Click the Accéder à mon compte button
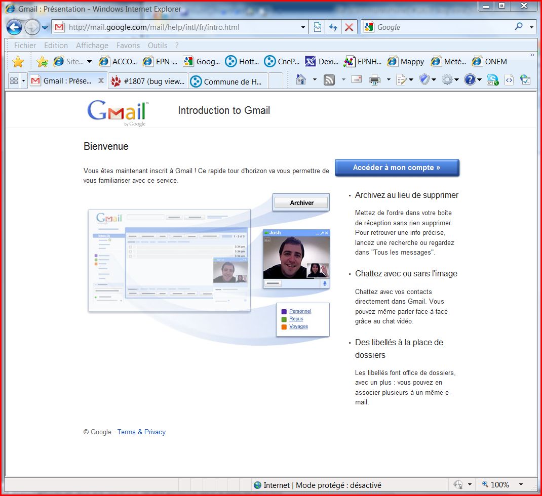This screenshot has width=542, height=496. tap(397, 168)
